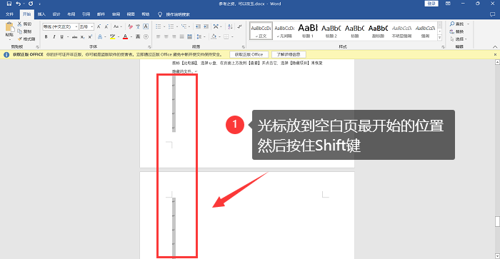Image resolution: width=500 pixels, height=259 pixels.
Task: Sort the selected text
Action: 230,27
